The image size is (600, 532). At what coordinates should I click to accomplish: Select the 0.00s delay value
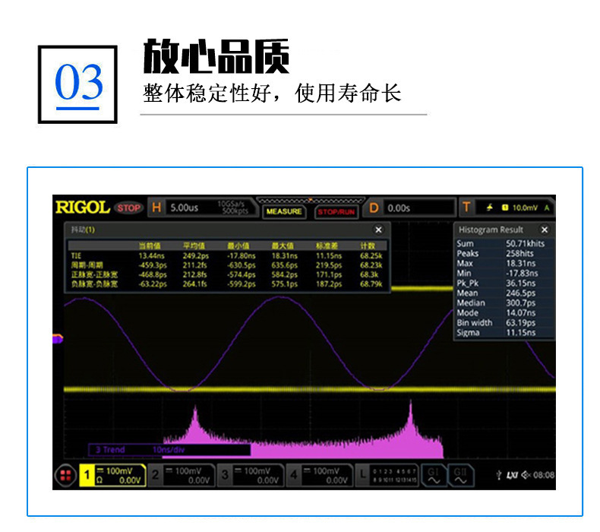click(399, 208)
